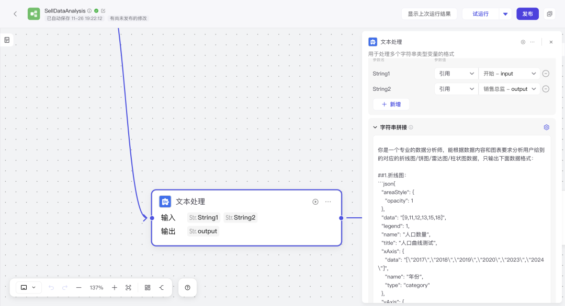
Task: Click the 发布 publish button
Action: 527,14
